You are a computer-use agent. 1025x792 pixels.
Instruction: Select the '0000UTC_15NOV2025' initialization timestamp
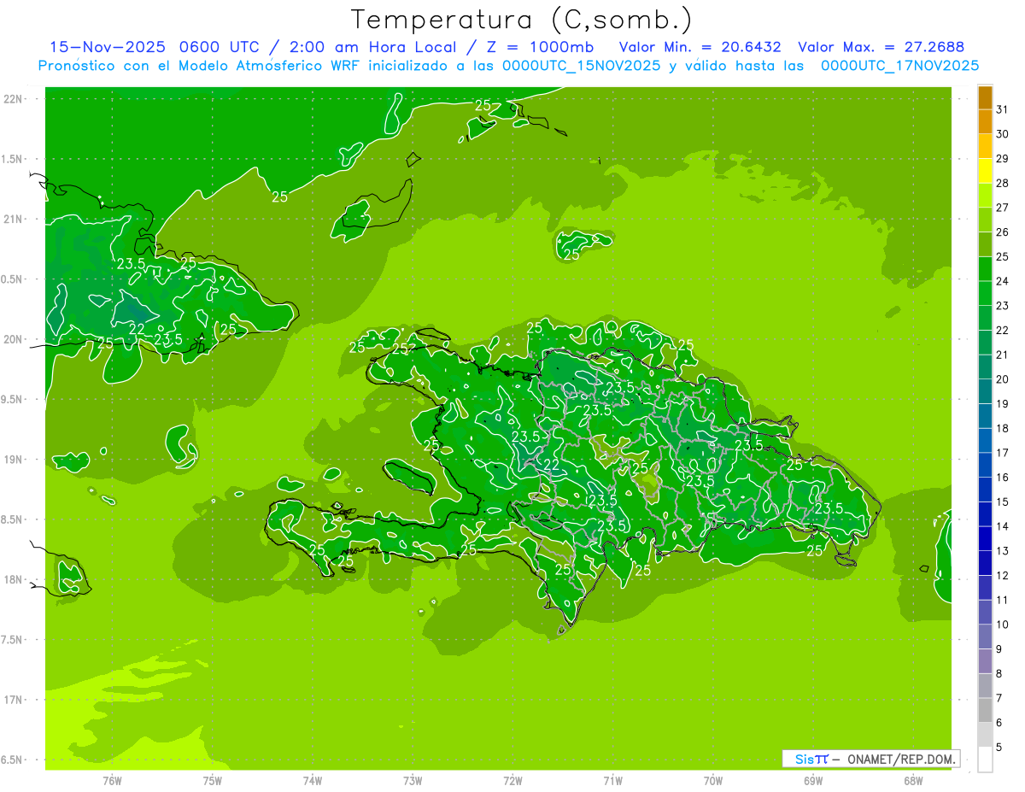[x=582, y=66]
